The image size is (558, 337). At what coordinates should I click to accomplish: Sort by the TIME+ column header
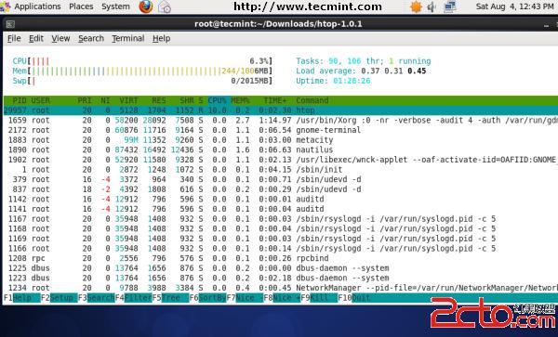click(x=274, y=100)
